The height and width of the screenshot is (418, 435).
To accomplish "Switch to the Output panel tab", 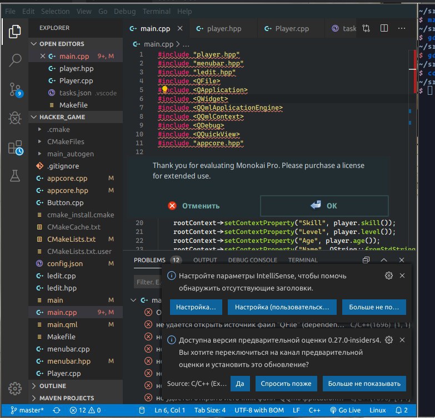I will (x=205, y=260).
